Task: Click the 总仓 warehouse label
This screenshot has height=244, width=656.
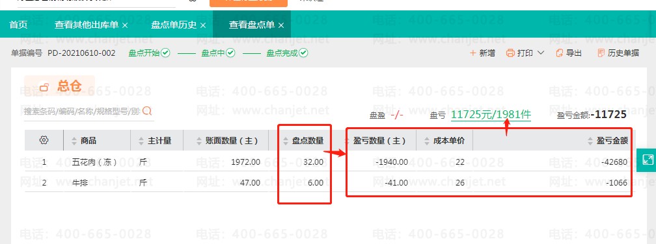Action: pos(70,86)
